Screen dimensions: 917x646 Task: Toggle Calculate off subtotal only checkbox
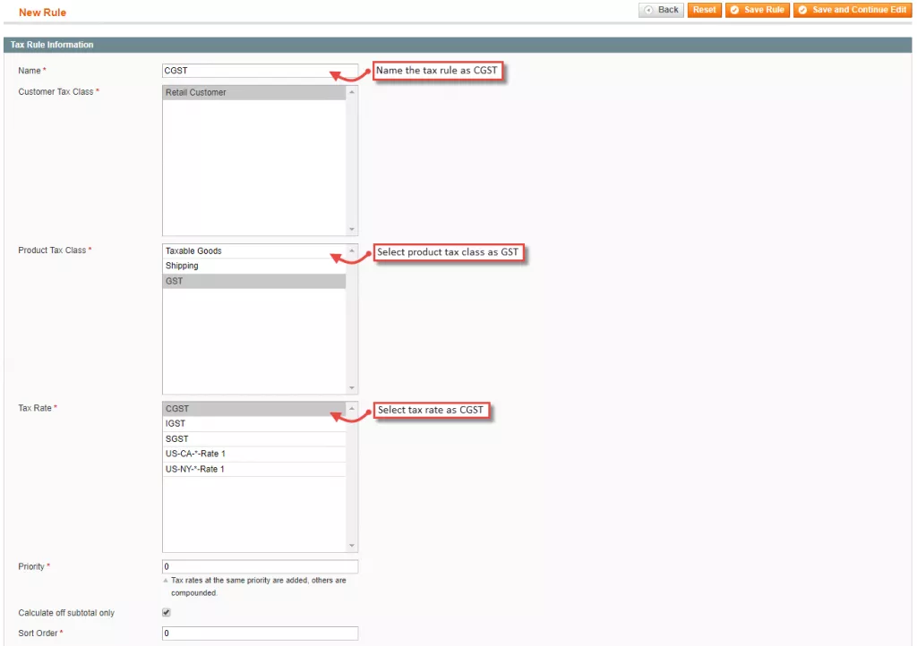click(166, 613)
